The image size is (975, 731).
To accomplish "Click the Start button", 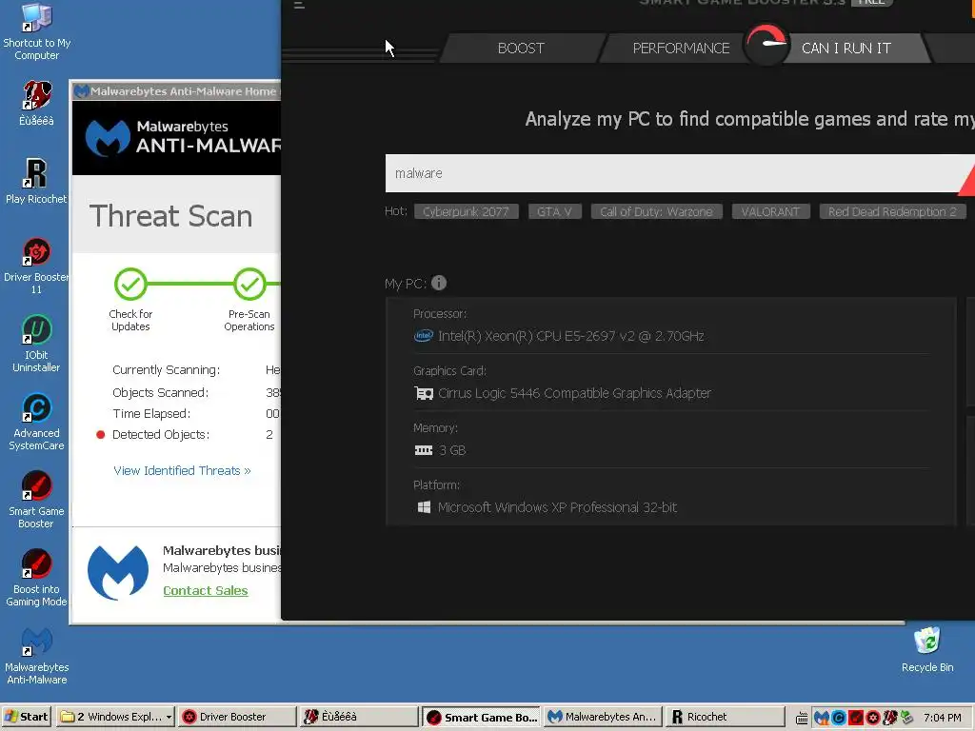I will (x=26, y=717).
